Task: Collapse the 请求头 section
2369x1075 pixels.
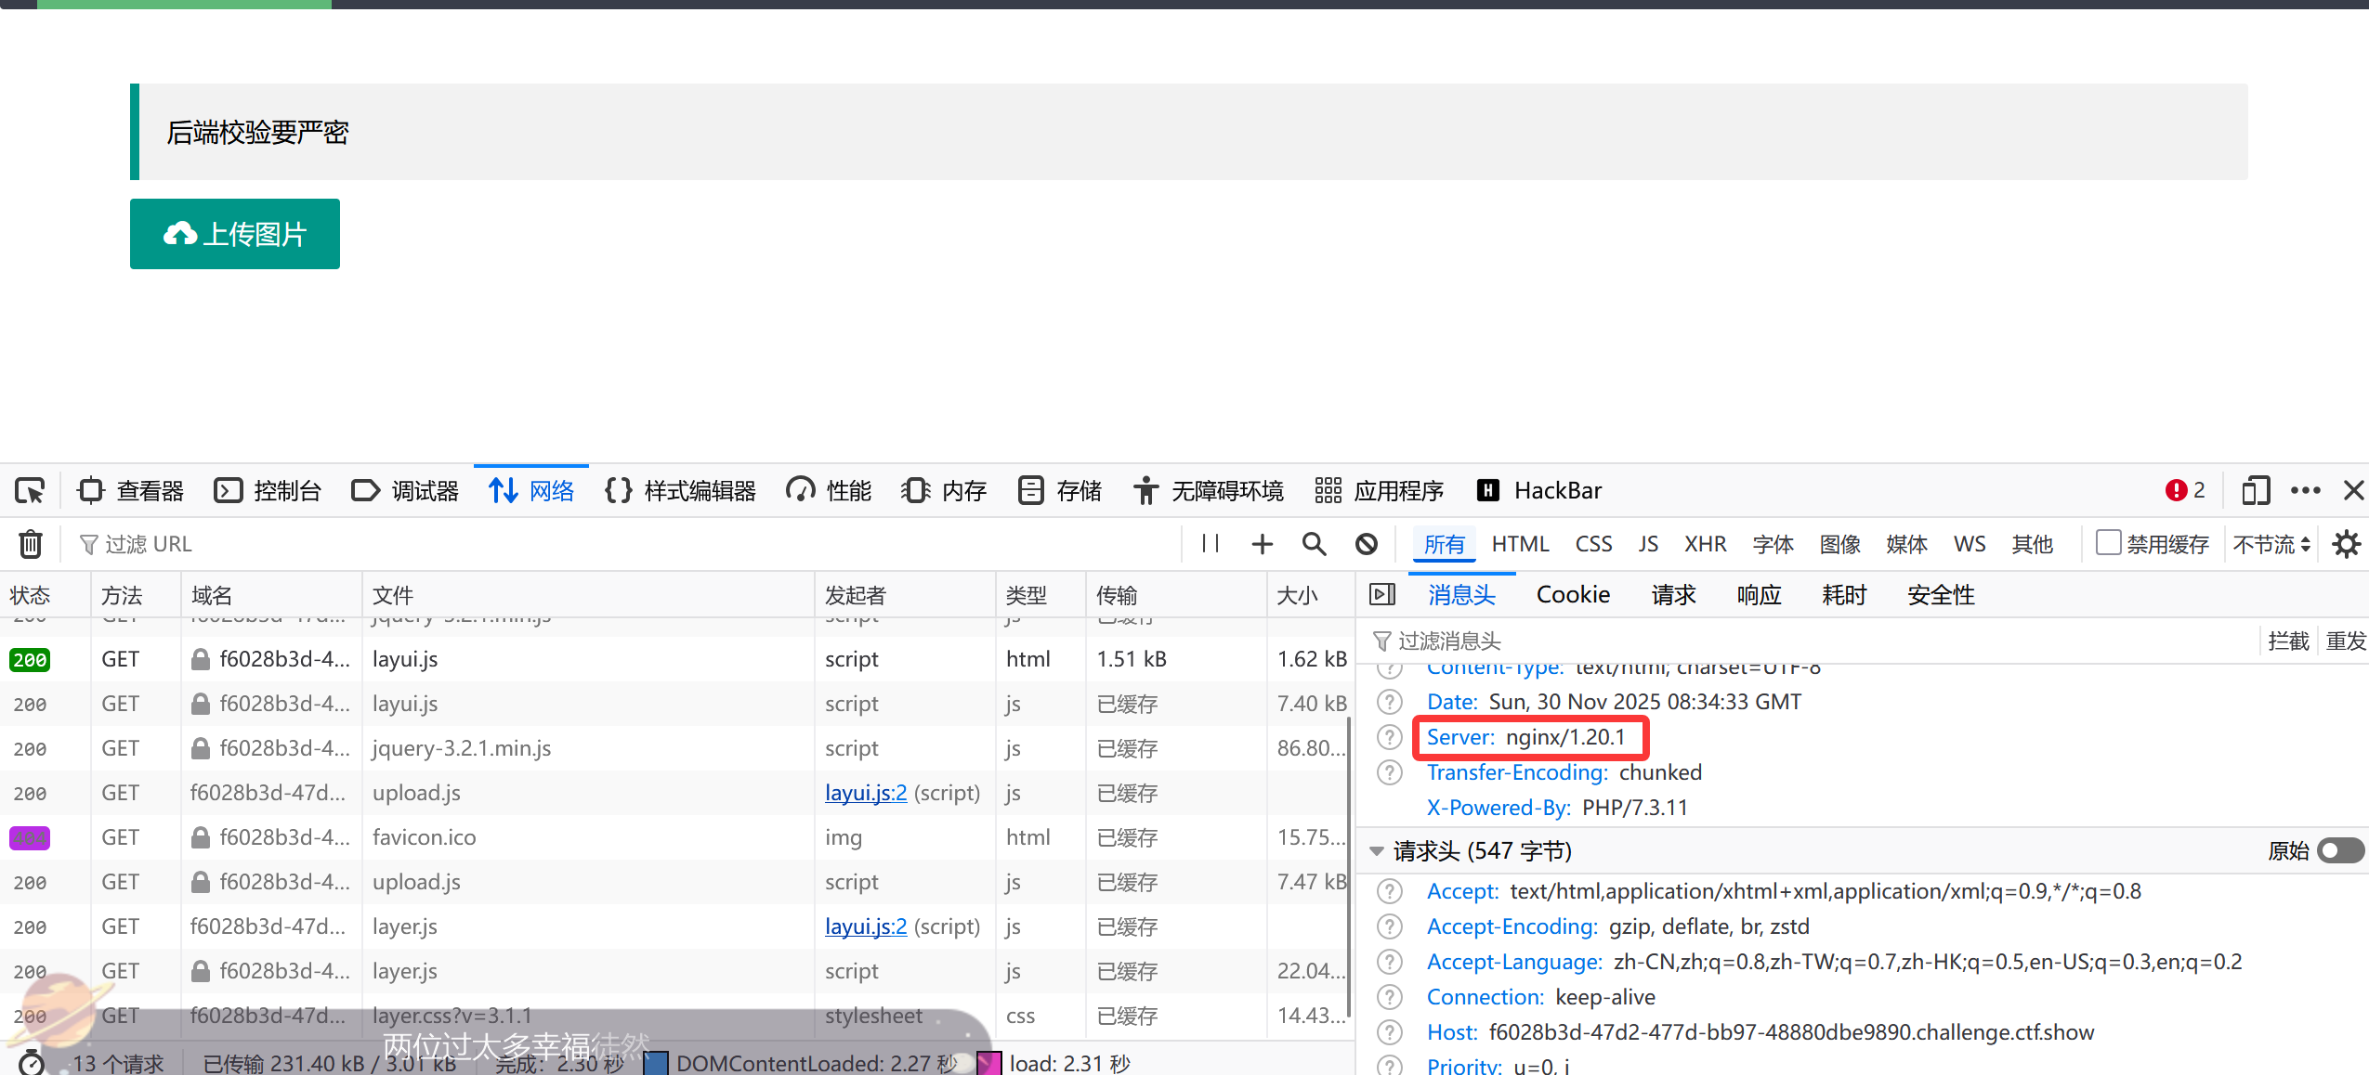Action: [x=1377, y=850]
